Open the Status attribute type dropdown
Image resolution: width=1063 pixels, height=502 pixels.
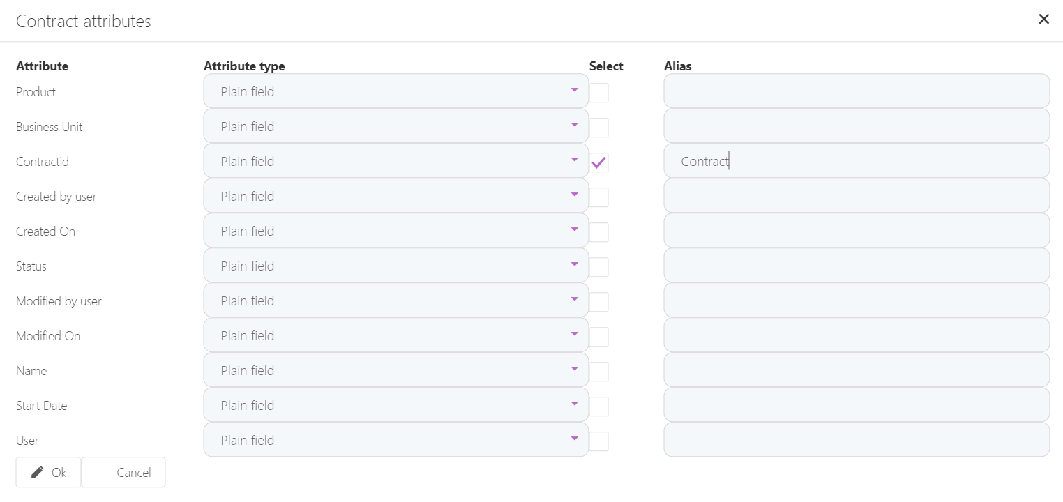[x=575, y=266]
